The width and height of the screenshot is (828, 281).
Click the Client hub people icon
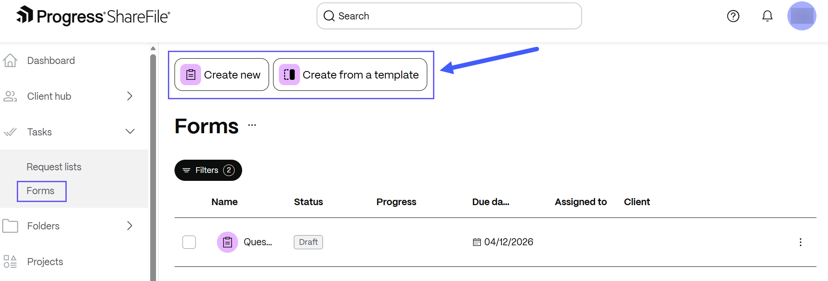tap(10, 96)
